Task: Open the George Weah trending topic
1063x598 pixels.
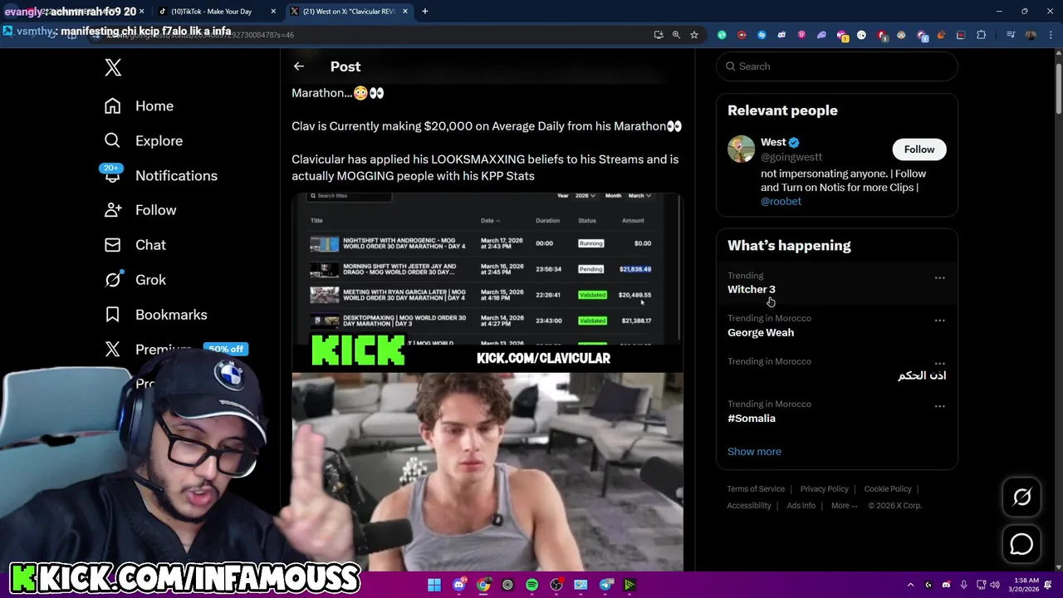Action: point(761,332)
